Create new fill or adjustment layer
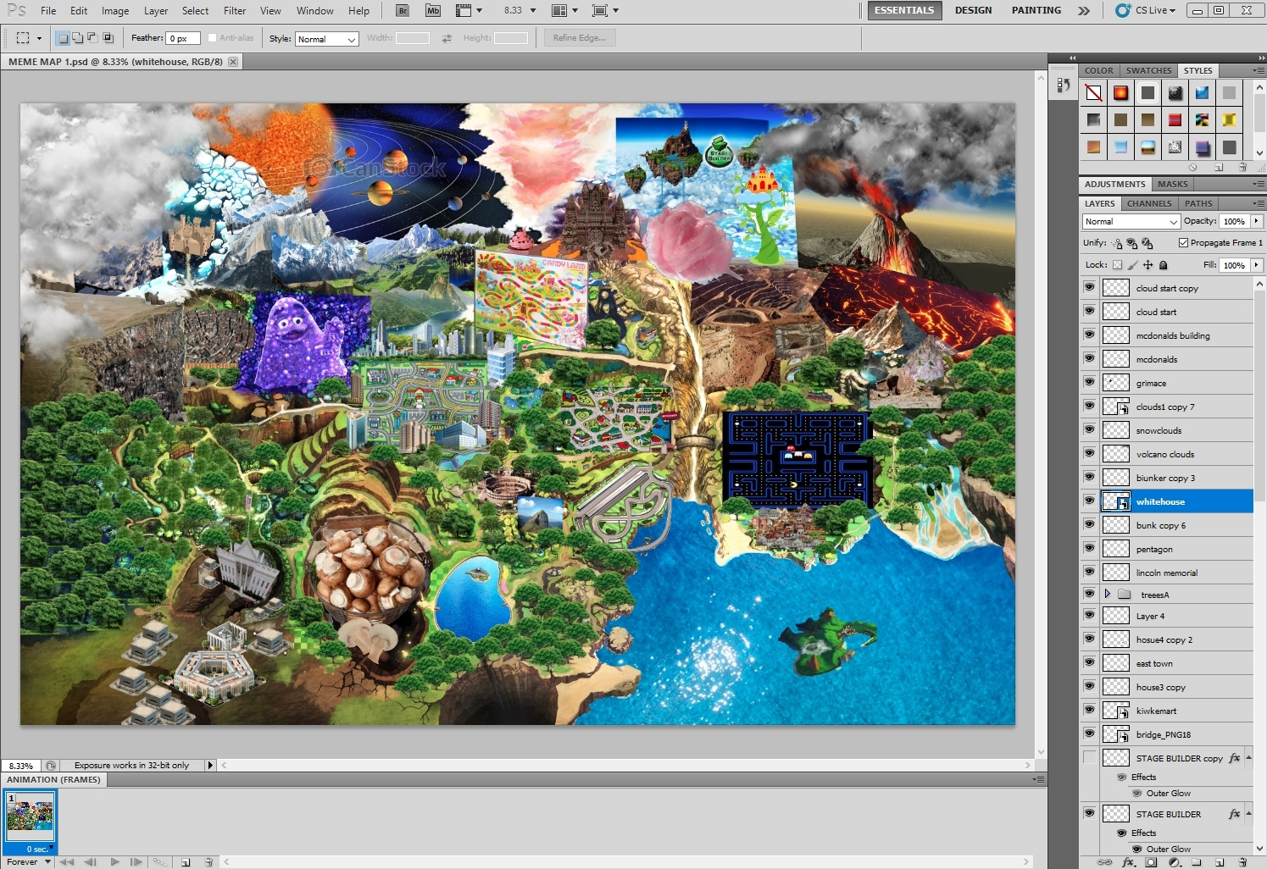This screenshot has height=869, width=1267. tap(1174, 862)
